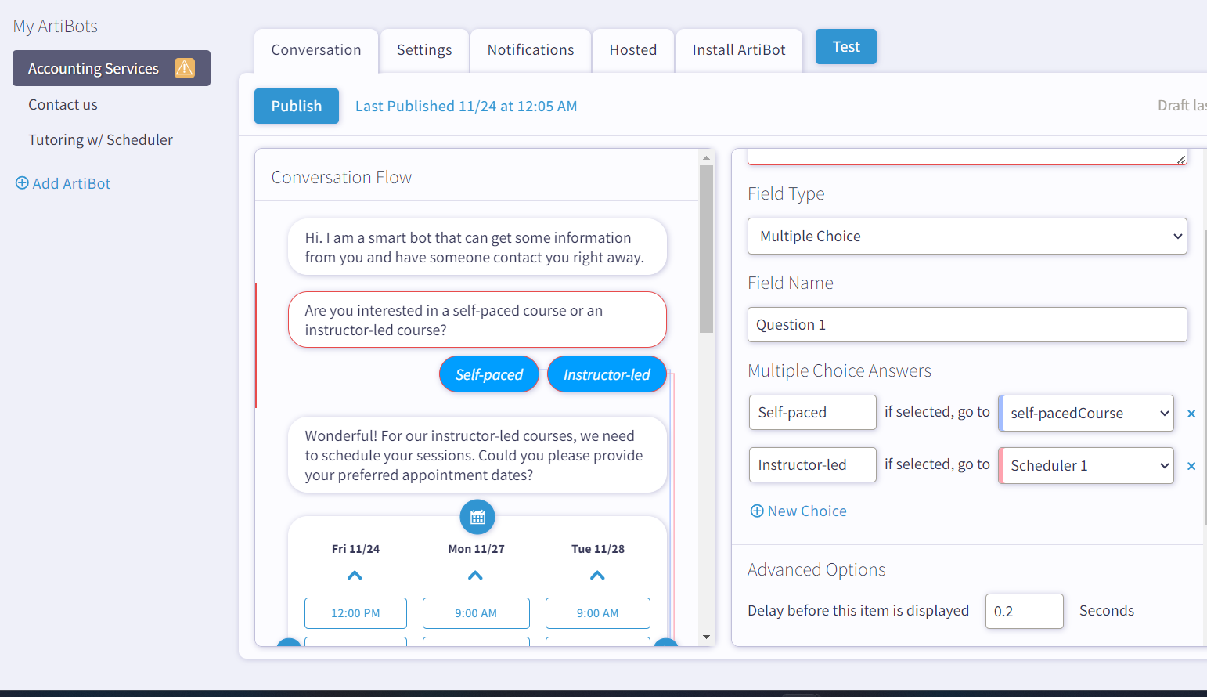Open the Scheduler 1 go-to dropdown
Screen dimensions: 1207x697
(1086, 465)
